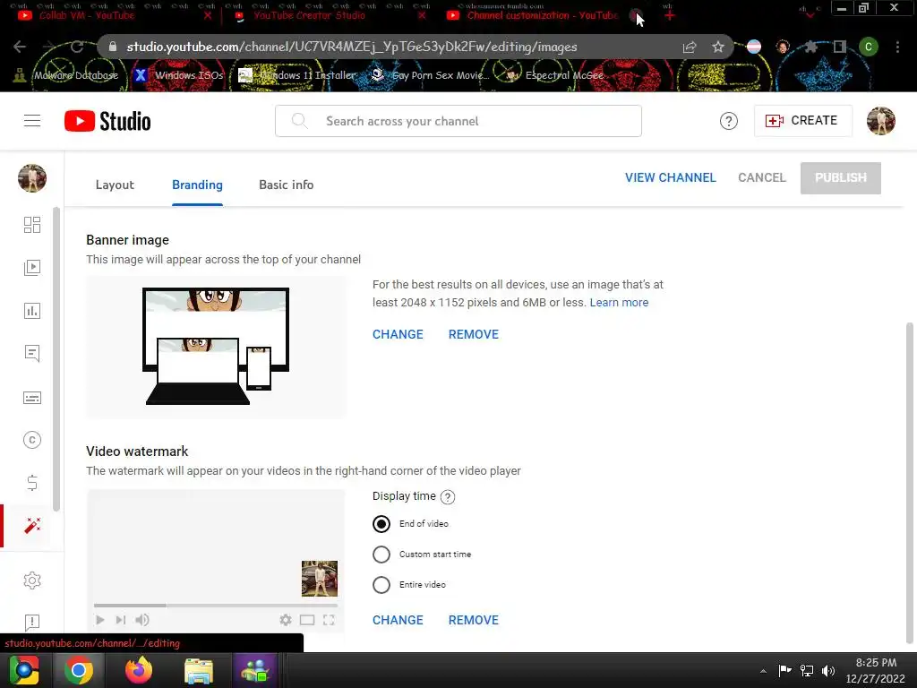
Task: Select End of video radio button
Action: [x=381, y=523]
